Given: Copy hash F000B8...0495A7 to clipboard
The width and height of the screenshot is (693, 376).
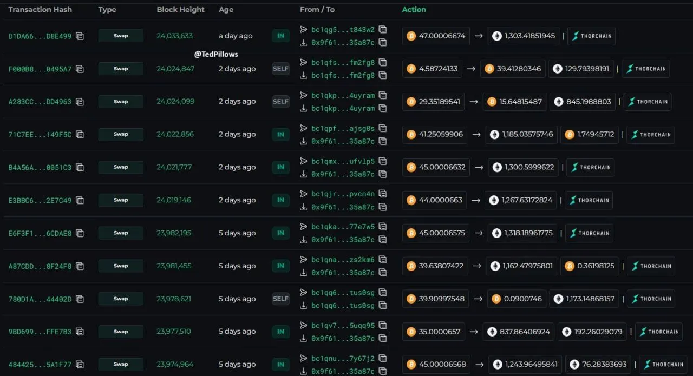Looking at the screenshot, I should [x=80, y=69].
